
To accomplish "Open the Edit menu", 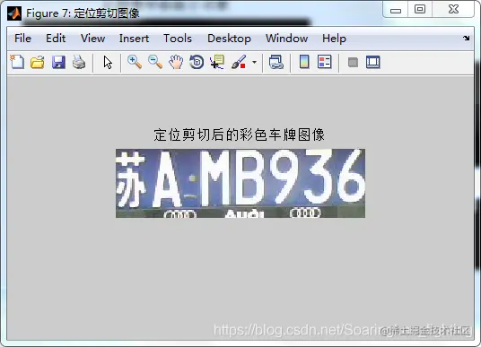I will 56,39.
